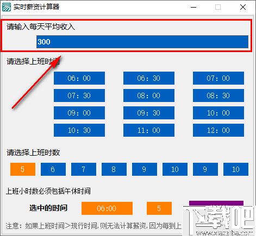Set working hours to 7

point(84,169)
